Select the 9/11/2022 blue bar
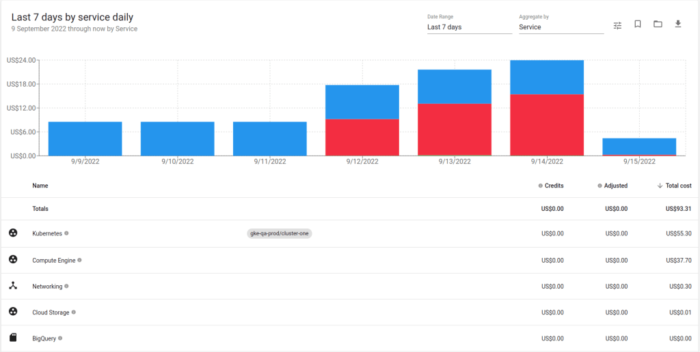The image size is (700, 352). [269, 138]
